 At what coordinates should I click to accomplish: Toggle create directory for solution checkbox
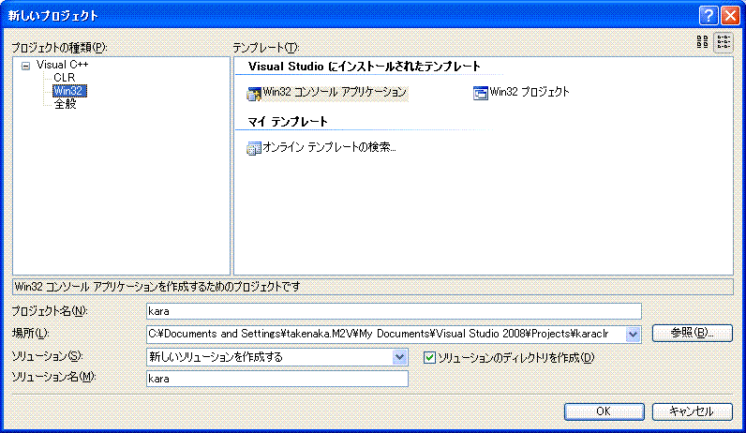[429, 357]
